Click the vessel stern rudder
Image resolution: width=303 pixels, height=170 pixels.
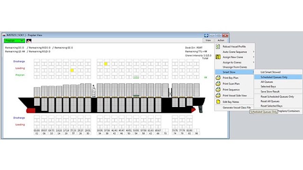pos(200,109)
